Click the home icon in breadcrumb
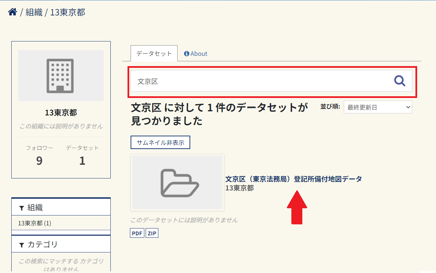This screenshot has height=273, width=436. (x=13, y=12)
